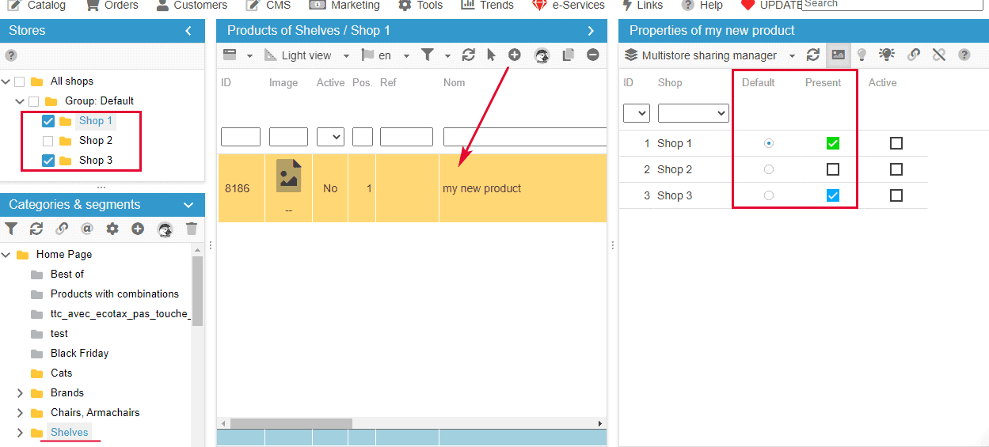
Task: Select the Black Friday category
Action: (79, 354)
